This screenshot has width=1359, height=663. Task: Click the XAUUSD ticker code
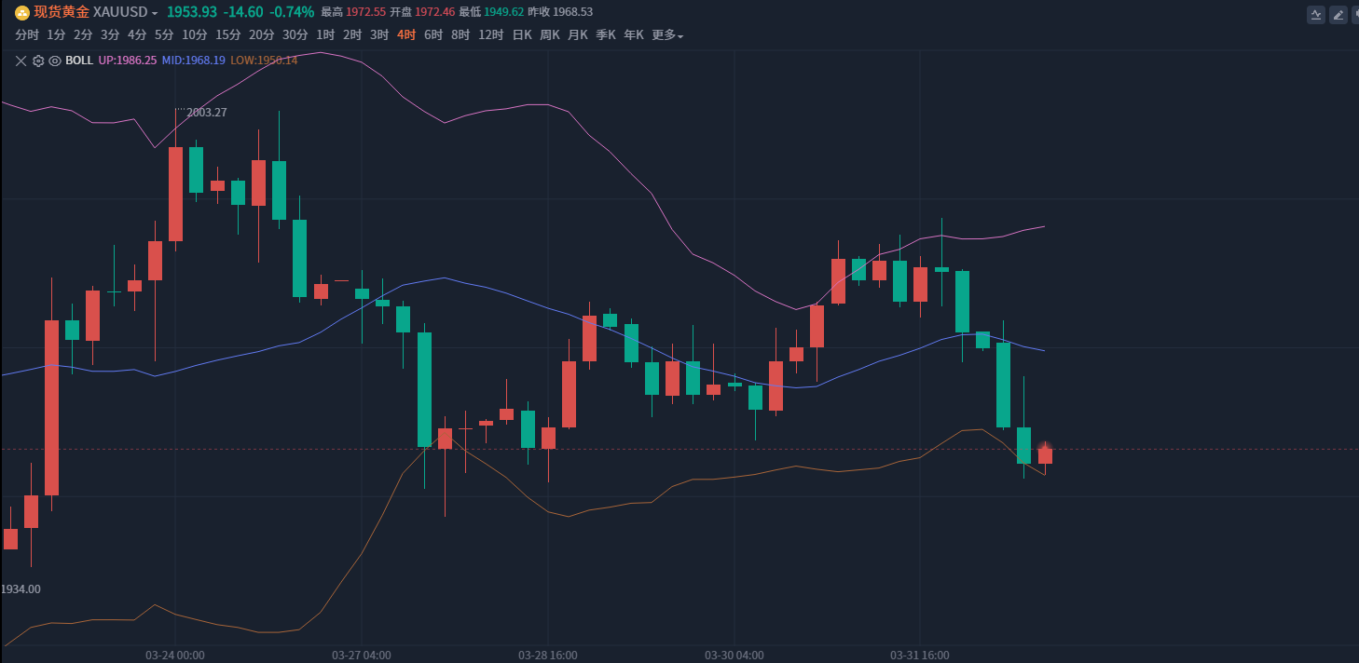120,12
